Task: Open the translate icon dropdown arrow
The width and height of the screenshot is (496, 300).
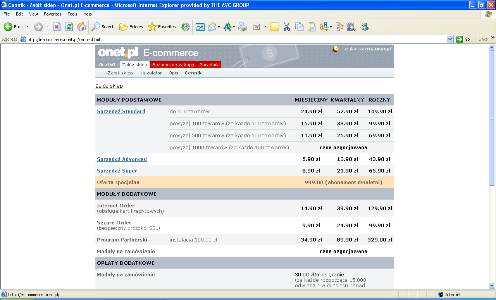Action: coord(331,27)
